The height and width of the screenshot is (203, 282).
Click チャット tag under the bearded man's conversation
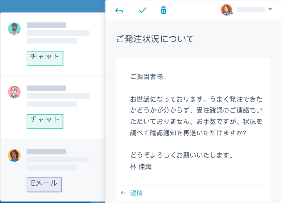click(x=45, y=58)
